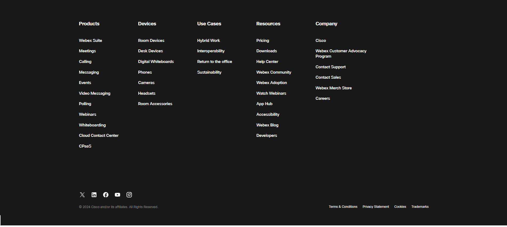Open the Hybrid Work use case

[x=209, y=41]
